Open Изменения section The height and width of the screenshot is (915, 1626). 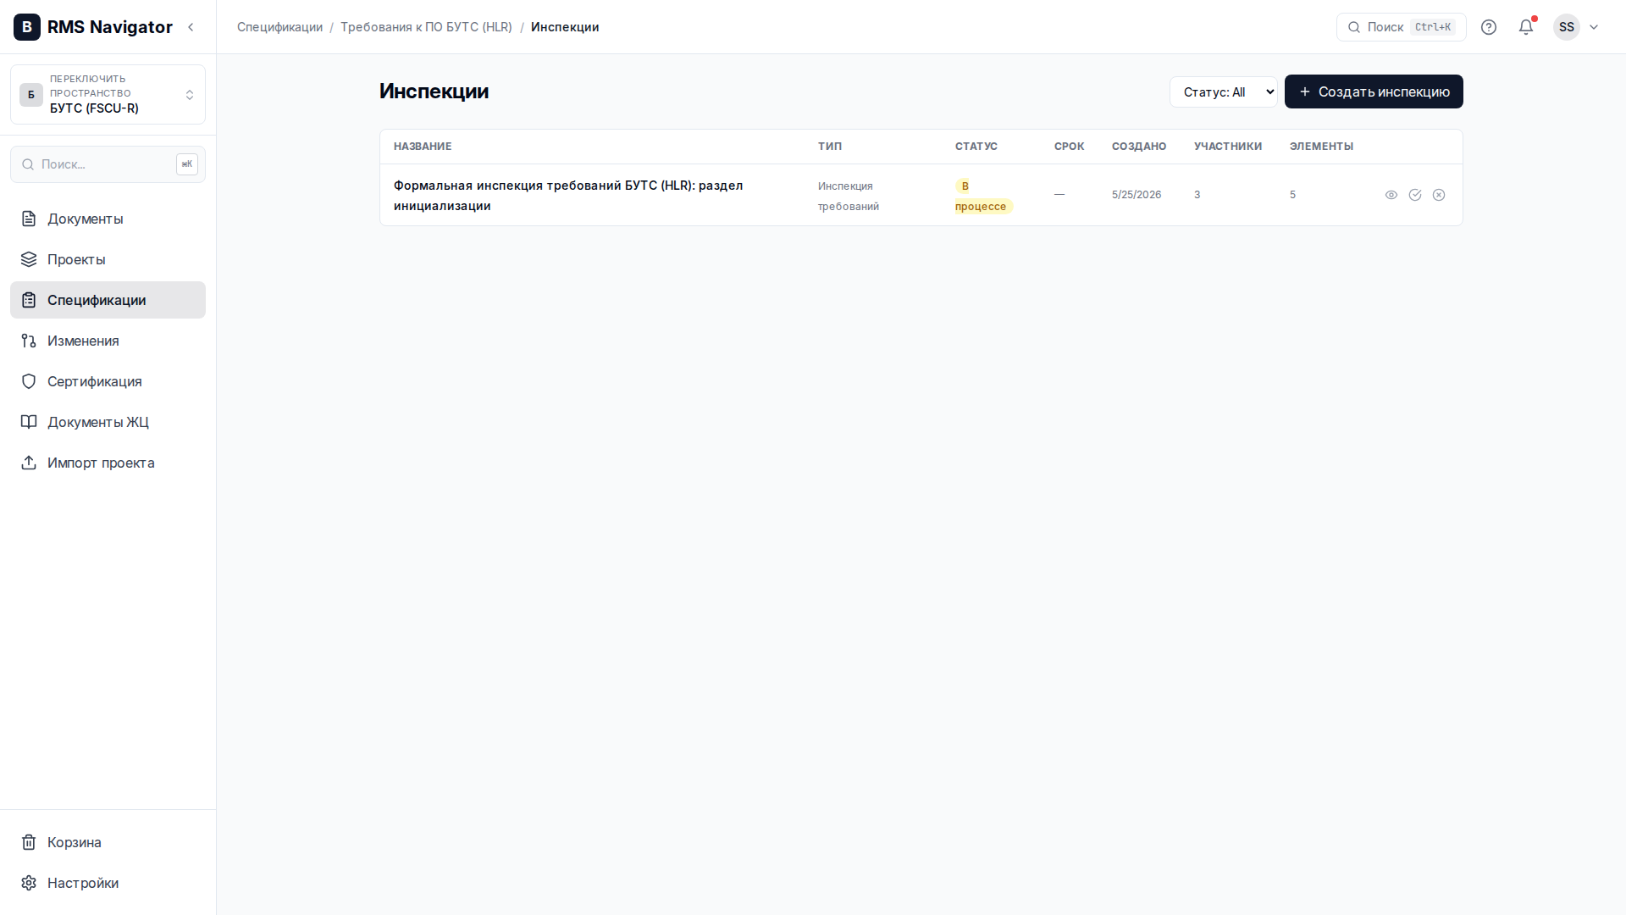click(x=108, y=341)
